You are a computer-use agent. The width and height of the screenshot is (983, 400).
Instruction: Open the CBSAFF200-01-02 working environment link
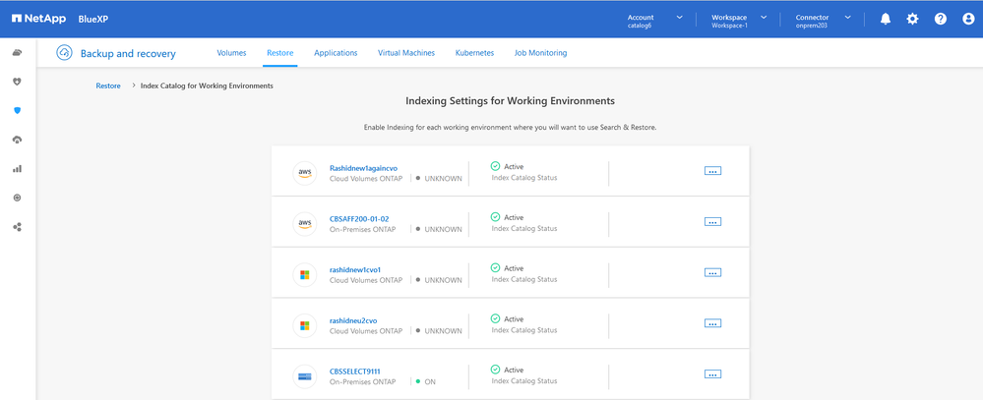tap(359, 219)
